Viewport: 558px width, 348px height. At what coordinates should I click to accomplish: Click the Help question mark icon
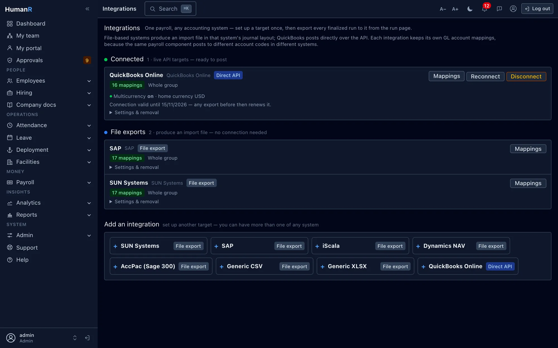10,260
